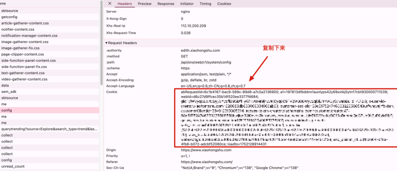Screen dimensions: 397x171
Task: Click the :scheme header name
Action: (x=113, y=68)
